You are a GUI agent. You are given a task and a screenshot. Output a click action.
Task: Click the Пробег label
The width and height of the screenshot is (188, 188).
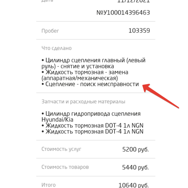tap(50, 31)
